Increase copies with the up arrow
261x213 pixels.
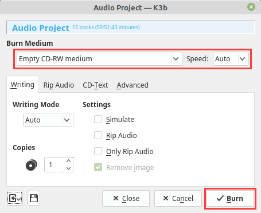click(68, 161)
